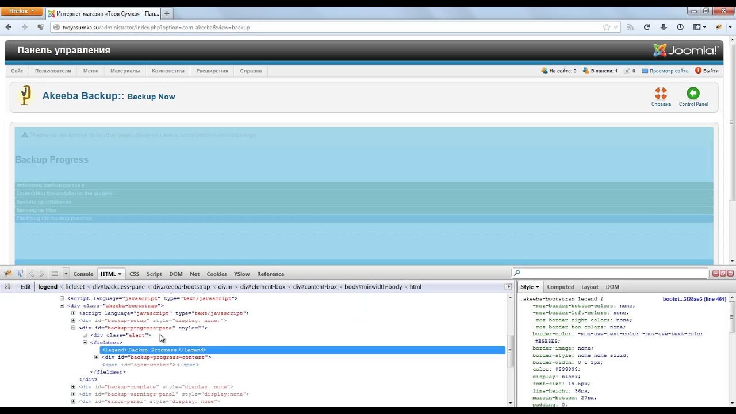Go forward in Firebug panel history
736x414 pixels.
coord(41,274)
